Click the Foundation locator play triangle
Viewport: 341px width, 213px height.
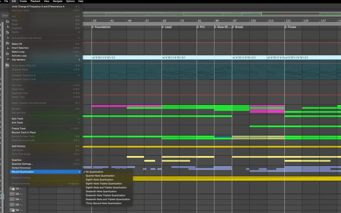pos(93,27)
